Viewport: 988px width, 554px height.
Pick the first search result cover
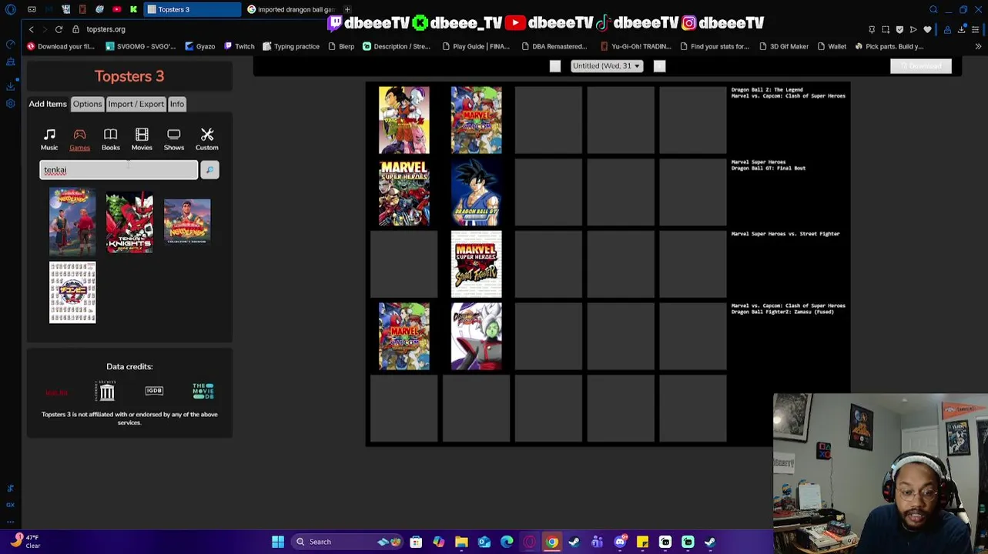72,222
